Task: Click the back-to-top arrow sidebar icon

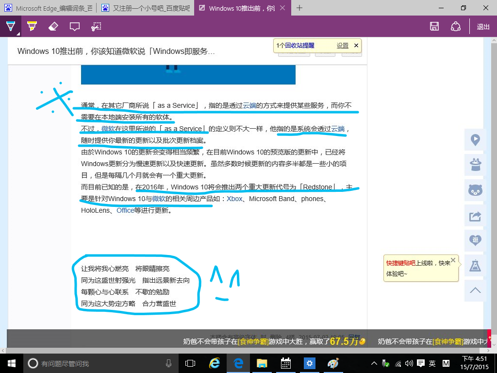Action: click(475, 290)
